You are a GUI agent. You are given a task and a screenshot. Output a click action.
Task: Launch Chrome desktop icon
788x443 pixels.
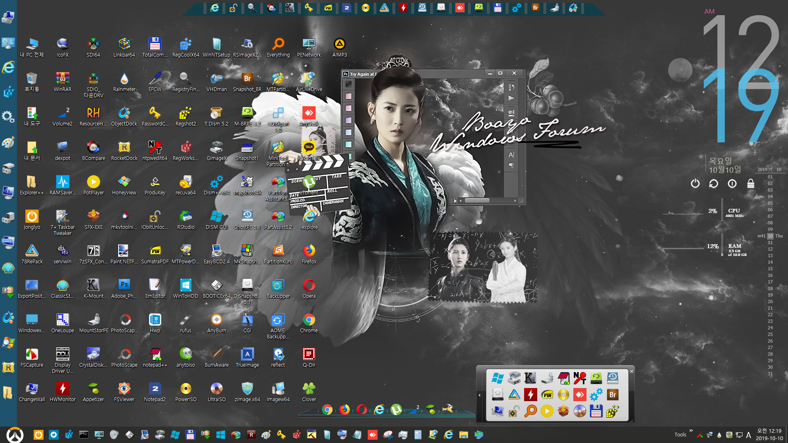(x=309, y=323)
